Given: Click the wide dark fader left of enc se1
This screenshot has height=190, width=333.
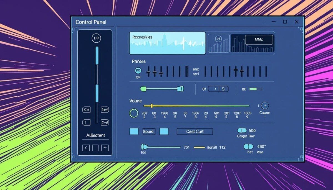Looking at the screenshot, I should click(x=187, y=71).
